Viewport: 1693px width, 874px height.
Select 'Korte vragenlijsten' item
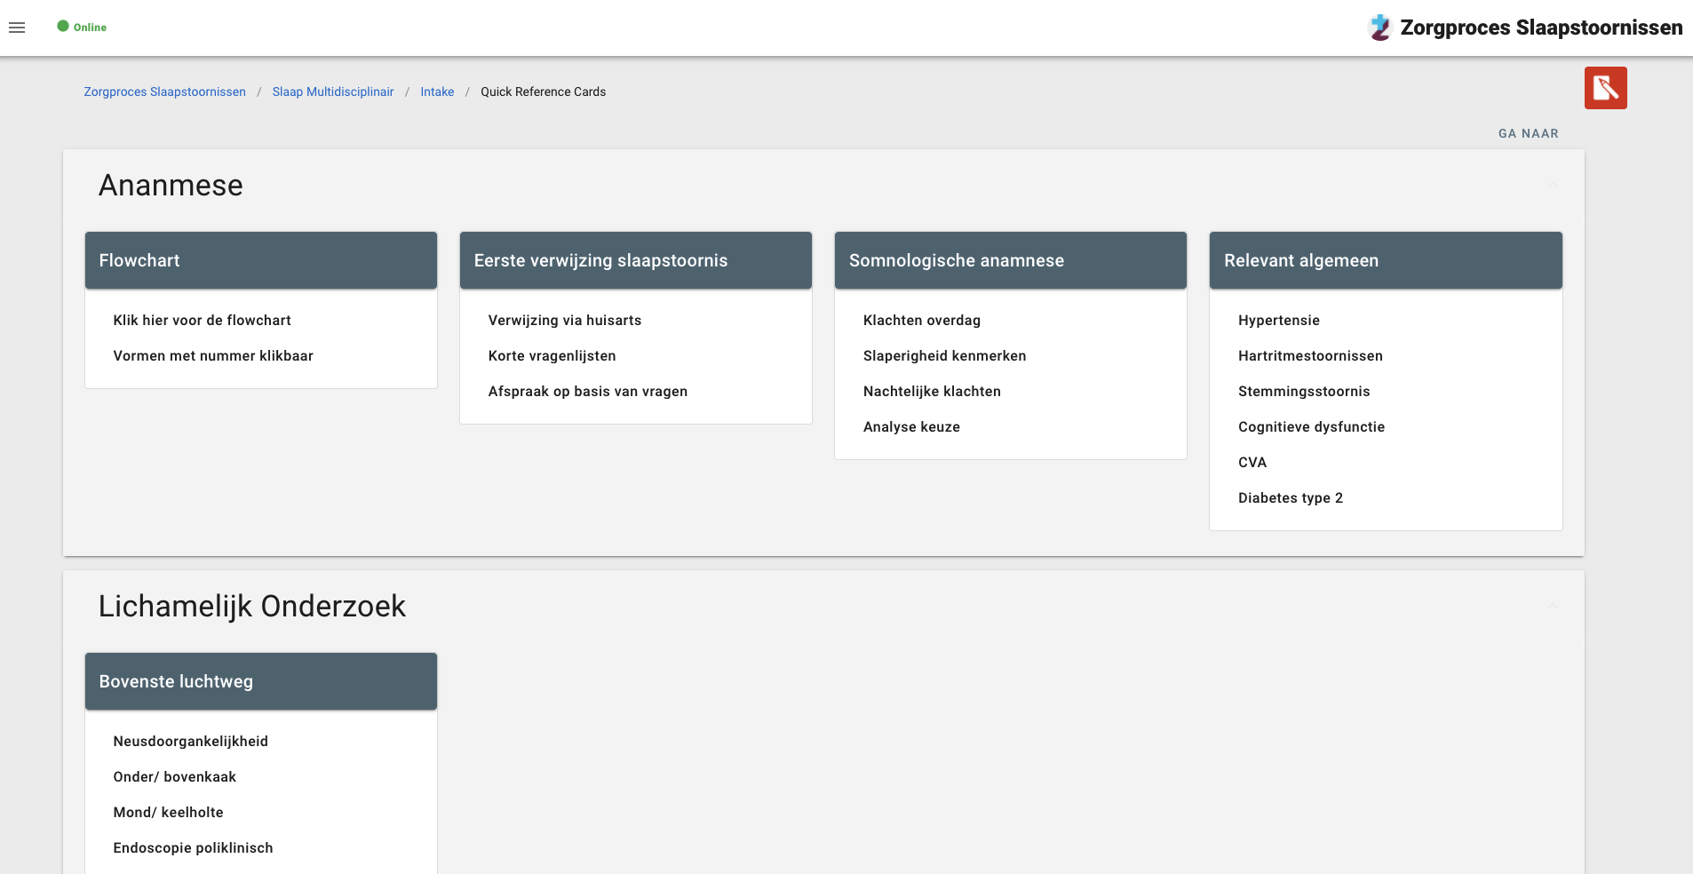click(552, 355)
